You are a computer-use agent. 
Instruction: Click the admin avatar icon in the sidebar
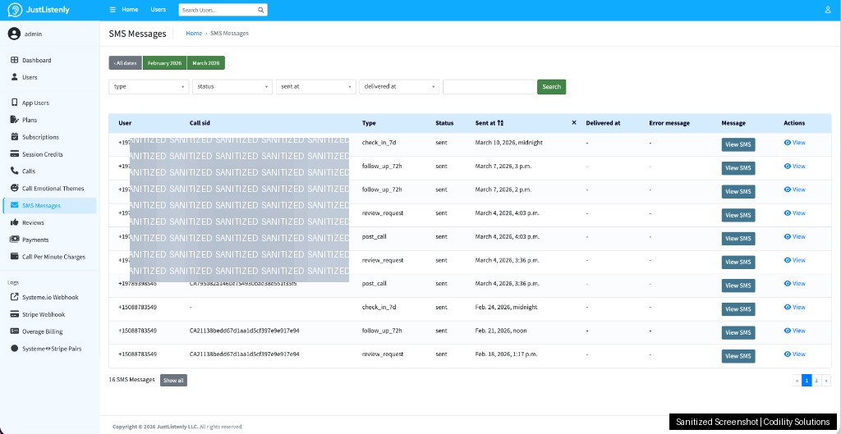(14, 34)
